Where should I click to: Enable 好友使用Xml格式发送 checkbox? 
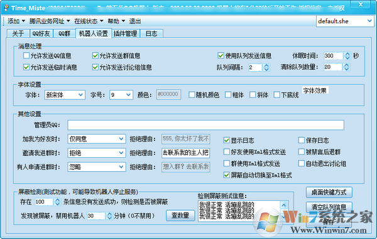tap(226, 152)
